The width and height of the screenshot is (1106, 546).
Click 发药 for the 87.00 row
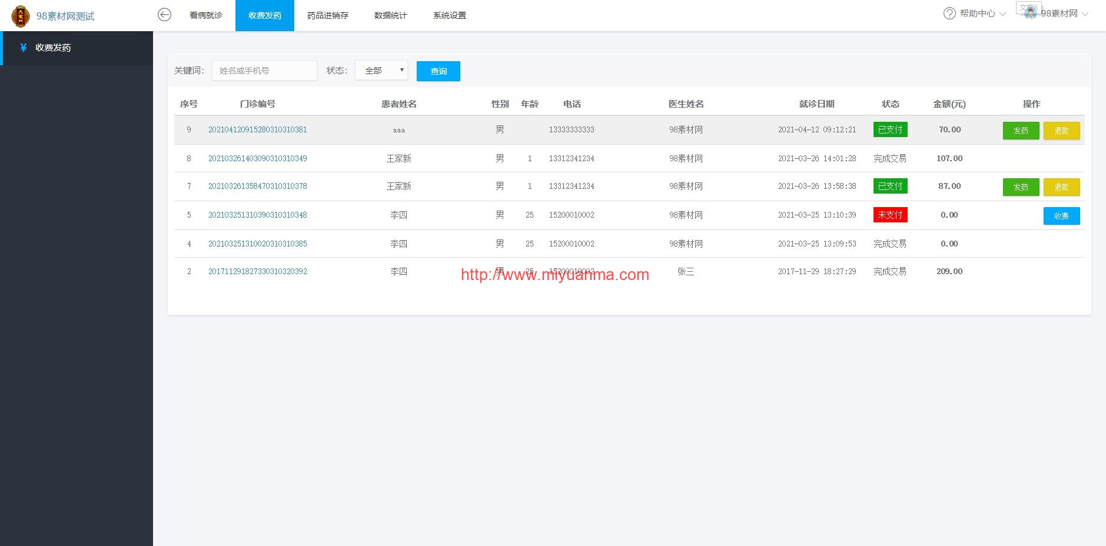coord(1021,187)
